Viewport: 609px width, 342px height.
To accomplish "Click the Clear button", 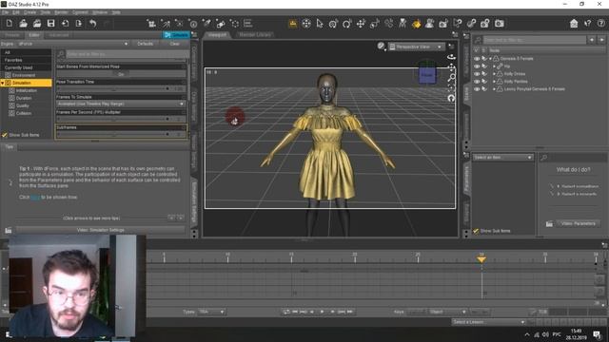I will [175, 44].
